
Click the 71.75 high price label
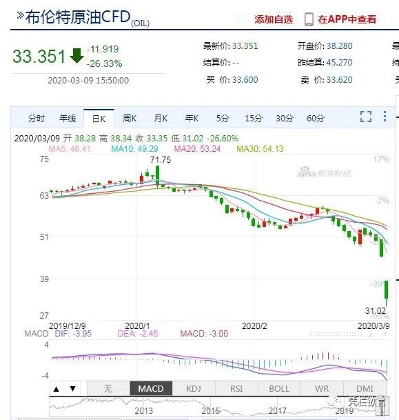click(161, 160)
